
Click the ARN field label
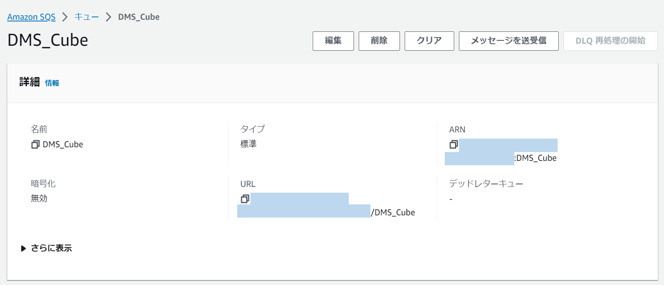point(457,129)
